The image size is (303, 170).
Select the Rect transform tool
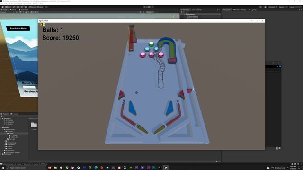pos(18,7)
